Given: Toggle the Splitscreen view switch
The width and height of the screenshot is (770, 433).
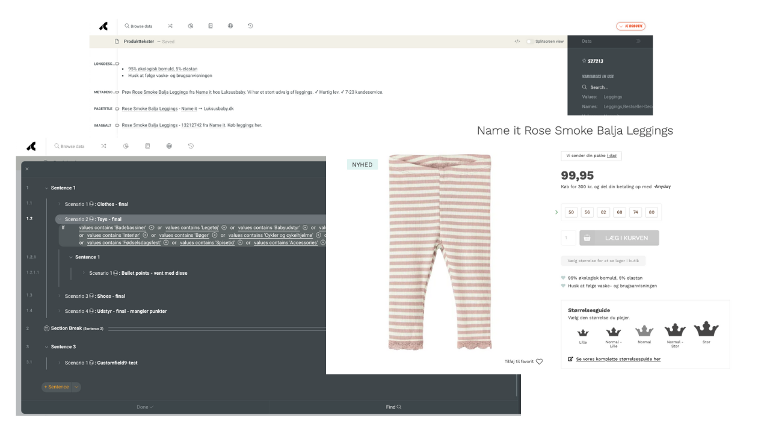Looking at the screenshot, I should click(529, 41).
